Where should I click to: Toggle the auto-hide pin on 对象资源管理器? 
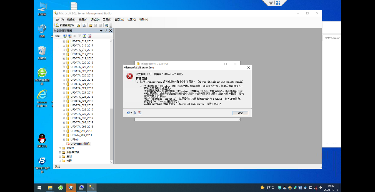click(x=106, y=31)
